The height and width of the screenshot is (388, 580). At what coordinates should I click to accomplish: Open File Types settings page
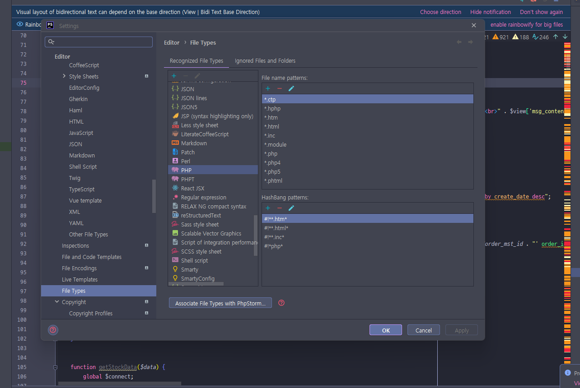(x=98, y=291)
